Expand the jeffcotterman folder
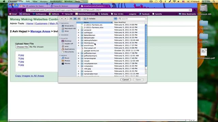The width and height of the screenshot is (218, 122). [79, 53]
